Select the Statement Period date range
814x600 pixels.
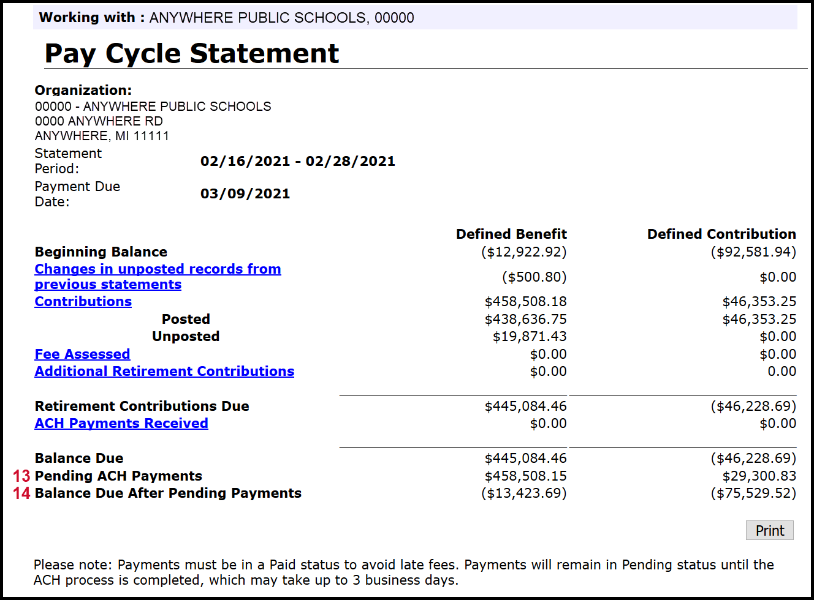[298, 161]
